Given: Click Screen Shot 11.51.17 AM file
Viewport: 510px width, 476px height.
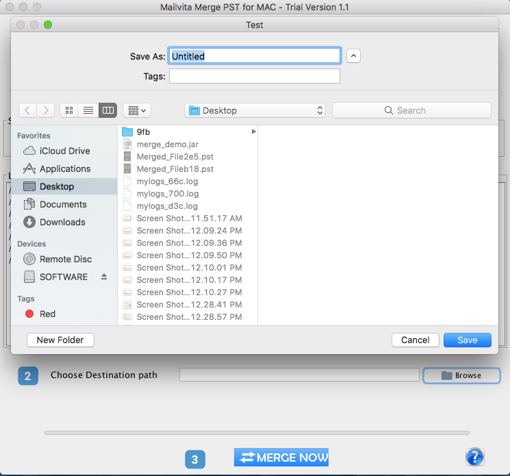Looking at the screenshot, I should tap(189, 218).
